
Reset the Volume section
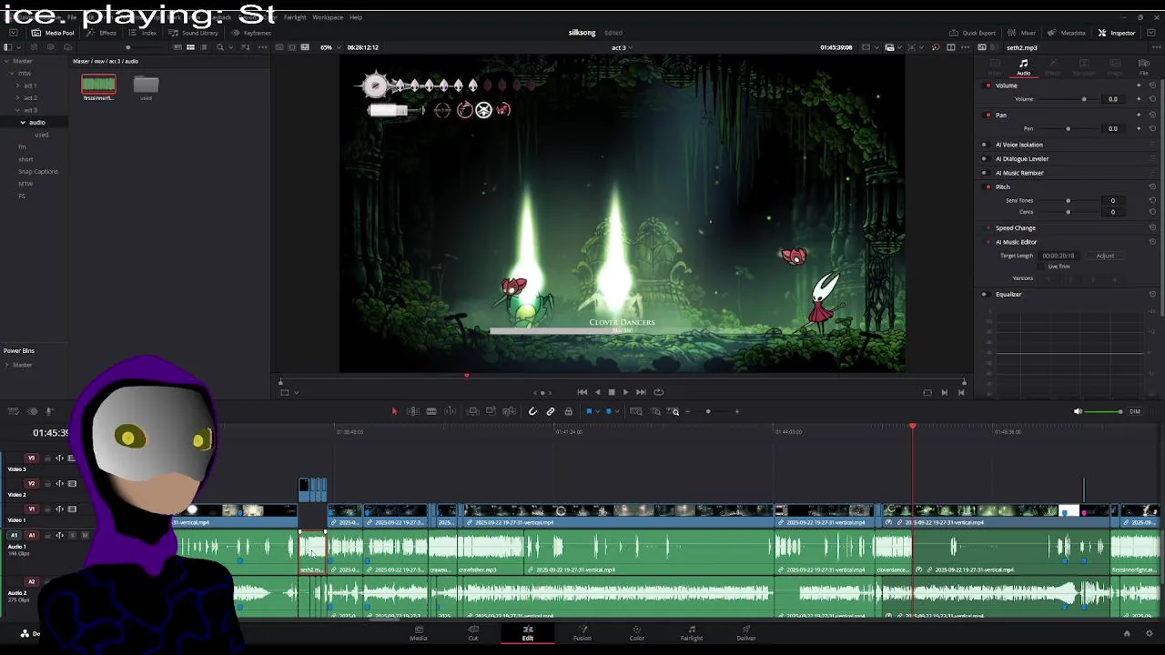coord(1152,86)
